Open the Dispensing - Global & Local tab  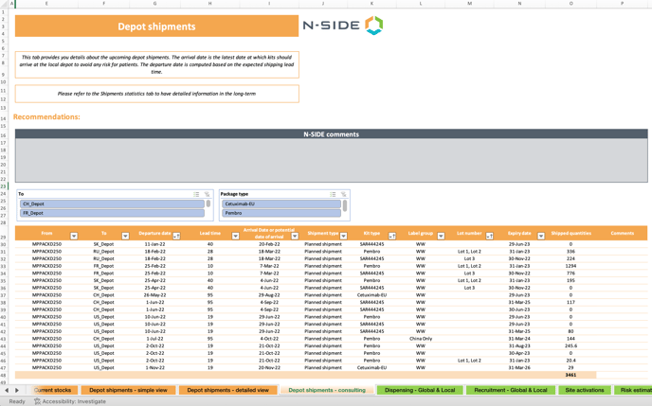[x=419, y=390]
